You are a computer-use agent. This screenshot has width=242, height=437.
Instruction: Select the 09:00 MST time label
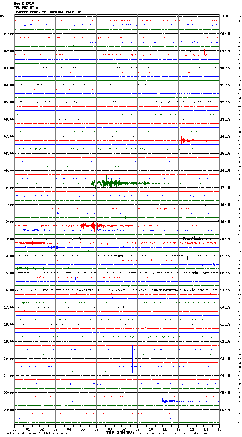[9, 171]
